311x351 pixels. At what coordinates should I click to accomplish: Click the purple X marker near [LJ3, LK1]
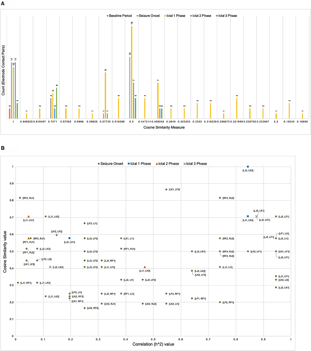coord(256,216)
